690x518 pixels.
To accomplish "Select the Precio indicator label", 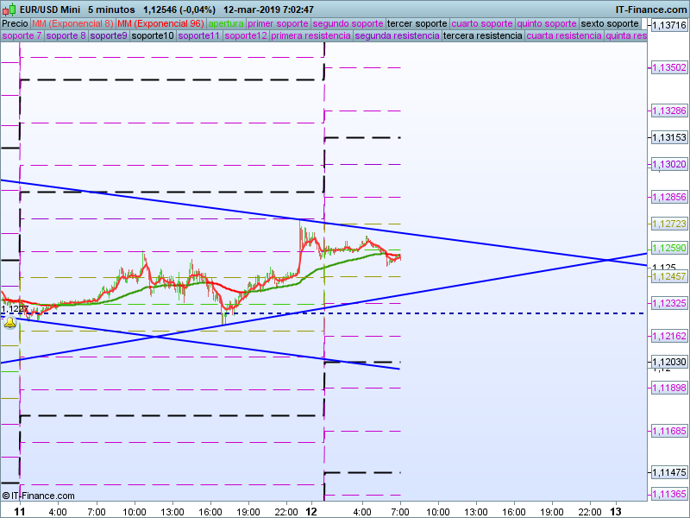I will coord(15,23).
